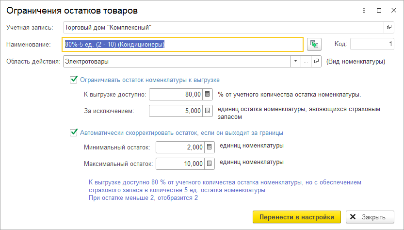
Task: Open the window's three-dot options menu
Action: pyautogui.click(x=364, y=10)
